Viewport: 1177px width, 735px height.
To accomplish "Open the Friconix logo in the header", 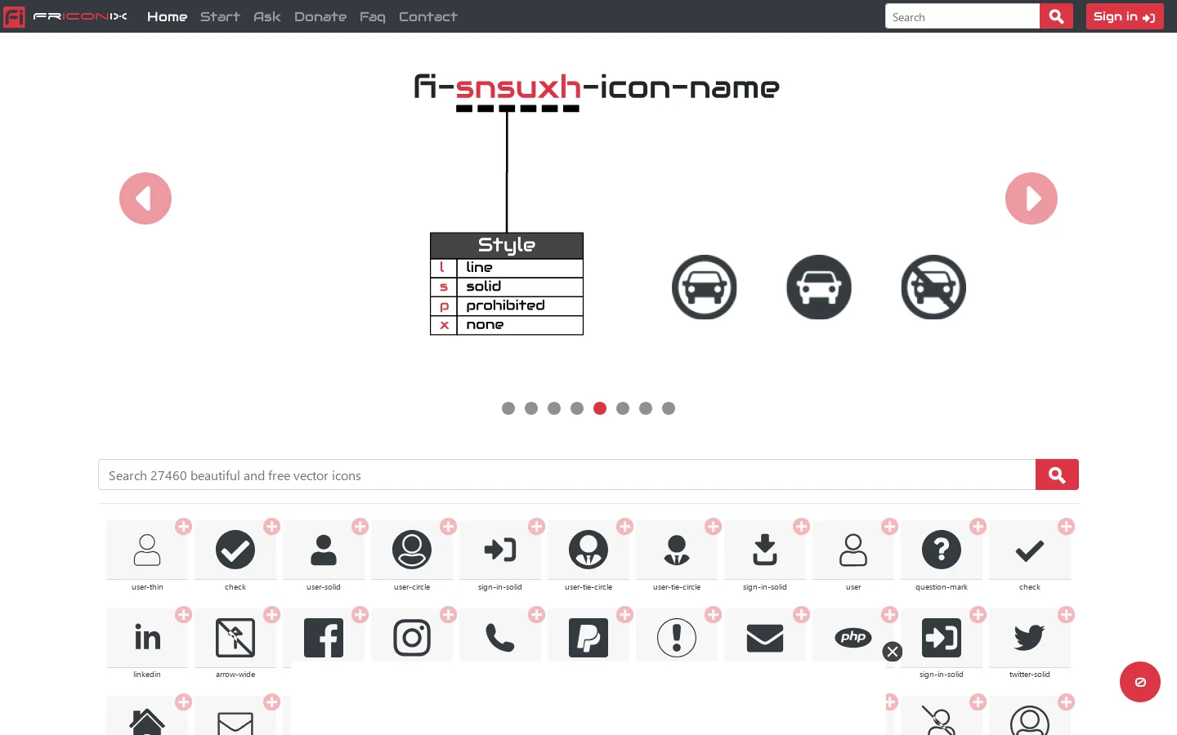I will [x=65, y=16].
